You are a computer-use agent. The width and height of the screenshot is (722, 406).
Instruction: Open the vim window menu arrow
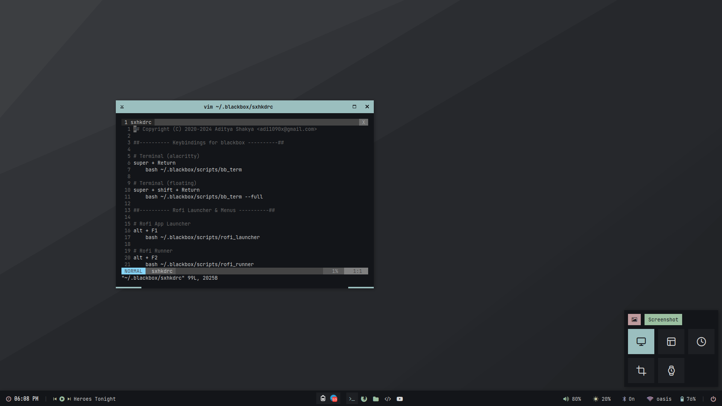point(122,107)
